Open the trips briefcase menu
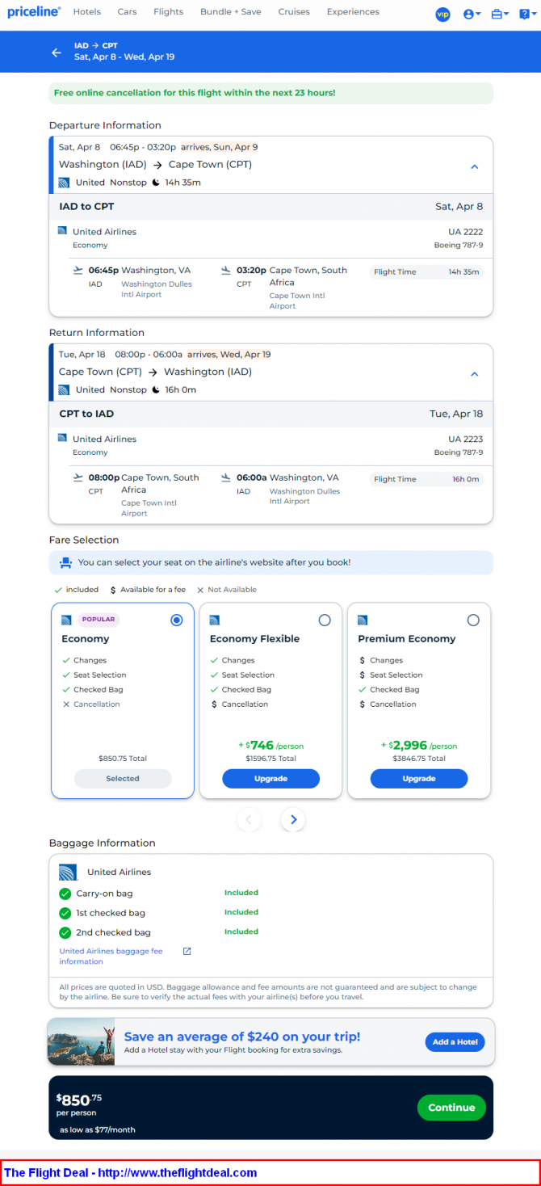541x1186 pixels. (499, 15)
